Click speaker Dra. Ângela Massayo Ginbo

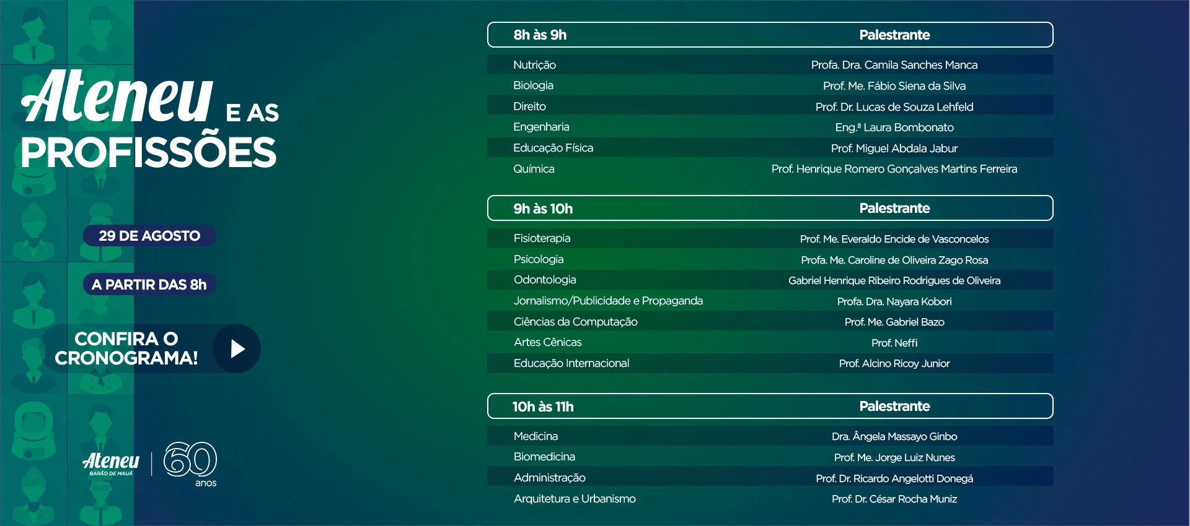[x=894, y=436]
